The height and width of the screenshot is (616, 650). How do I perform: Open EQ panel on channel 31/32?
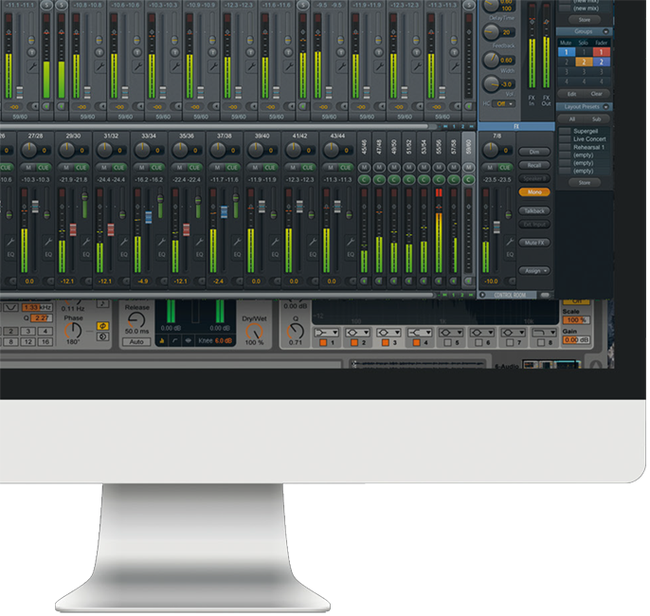(124, 254)
